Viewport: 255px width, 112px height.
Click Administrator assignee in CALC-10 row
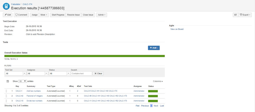click(x=139, y=101)
